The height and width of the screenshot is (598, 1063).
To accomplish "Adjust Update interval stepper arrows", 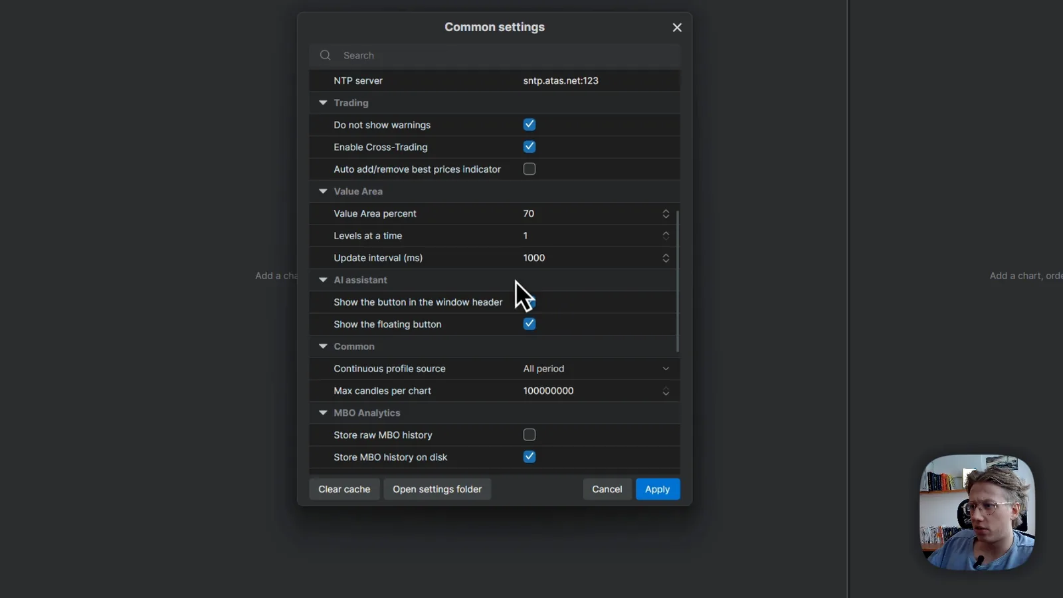I will (666, 258).
